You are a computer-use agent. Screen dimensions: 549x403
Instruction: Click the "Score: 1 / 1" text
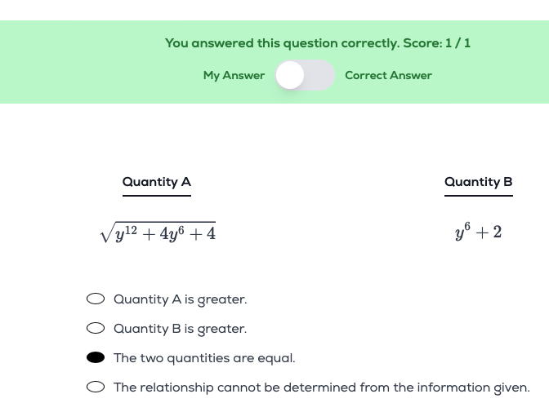[x=436, y=43]
